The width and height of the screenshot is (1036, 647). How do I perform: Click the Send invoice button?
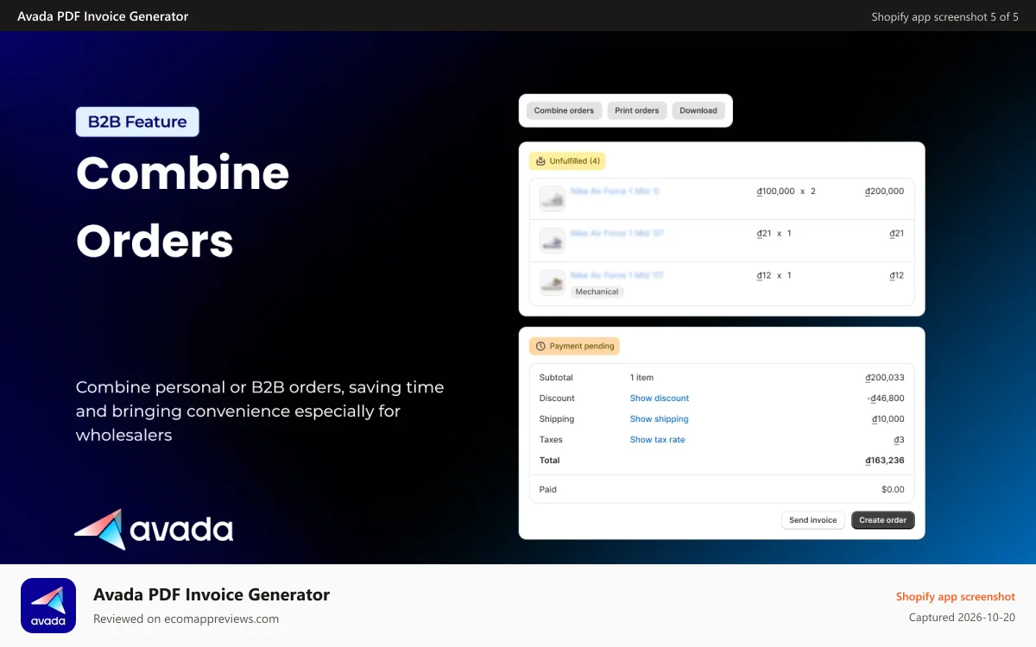point(813,520)
